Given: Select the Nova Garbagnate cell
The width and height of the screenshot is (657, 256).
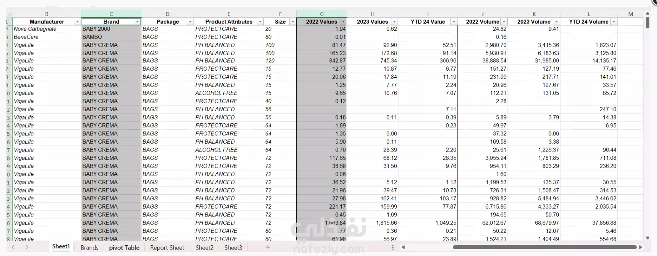Looking at the screenshot, I should pos(47,29).
